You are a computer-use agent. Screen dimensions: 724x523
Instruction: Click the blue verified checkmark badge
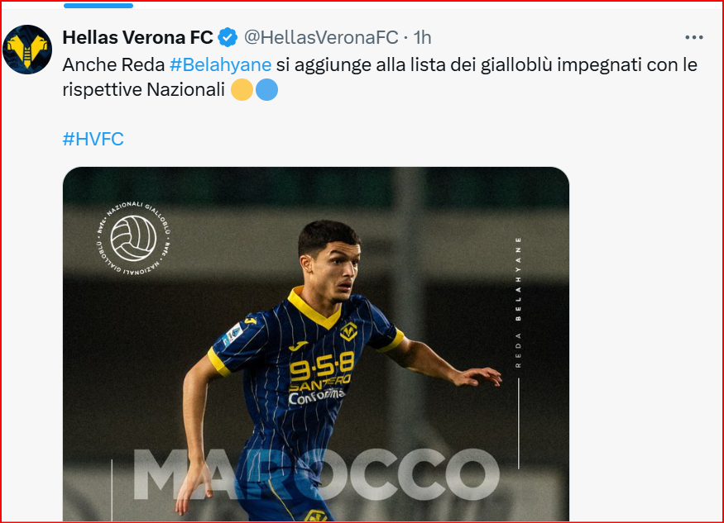click(x=228, y=37)
